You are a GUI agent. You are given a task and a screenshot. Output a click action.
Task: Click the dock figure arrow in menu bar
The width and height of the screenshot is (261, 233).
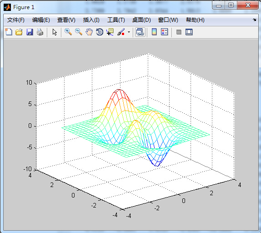click(255, 20)
